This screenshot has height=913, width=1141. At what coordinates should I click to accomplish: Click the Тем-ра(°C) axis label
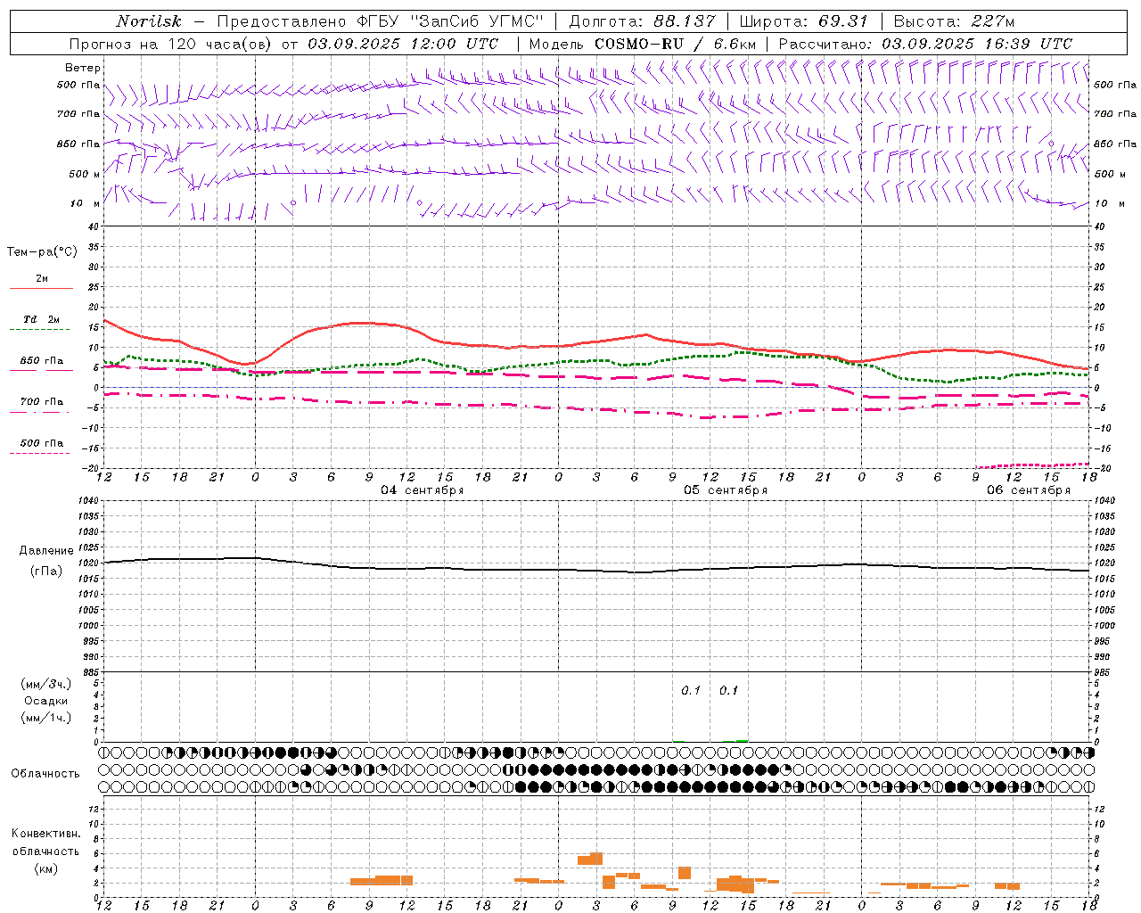[x=42, y=252]
